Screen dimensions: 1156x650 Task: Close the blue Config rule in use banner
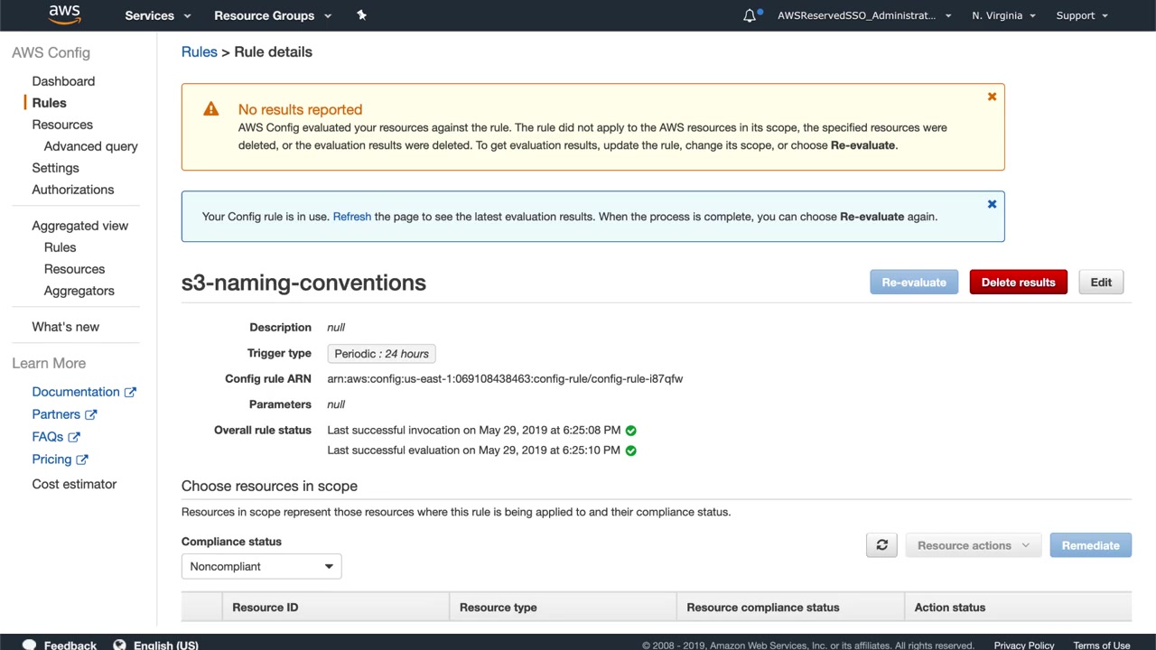pyautogui.click(x=992, y=204)
